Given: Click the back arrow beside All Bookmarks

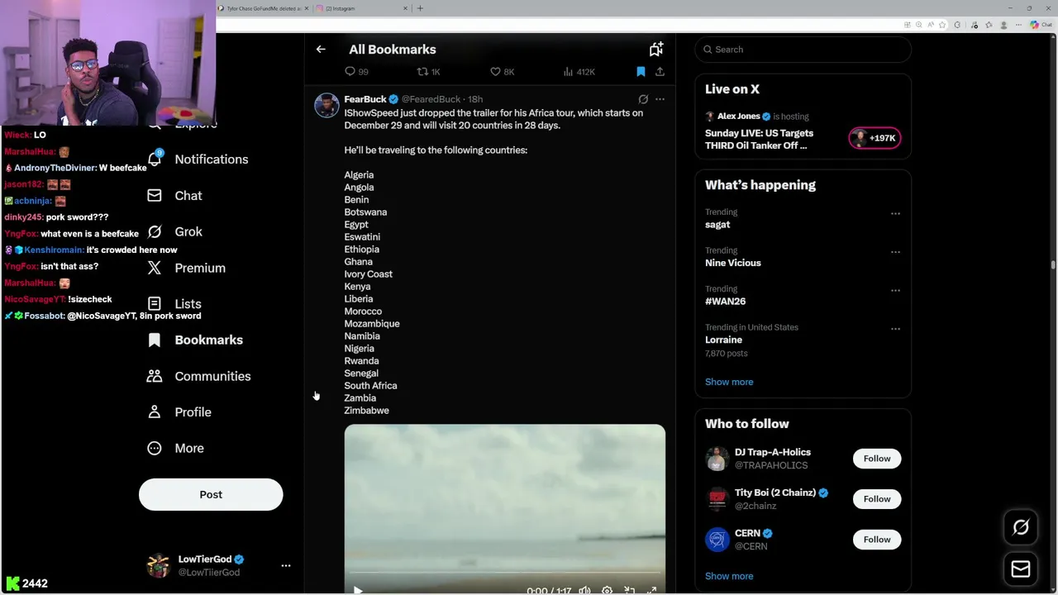Looking at the screenshot, I should coord(321,50).
